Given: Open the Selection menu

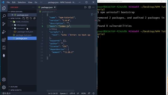Looking at the screenshot, I should coord(22,2).
